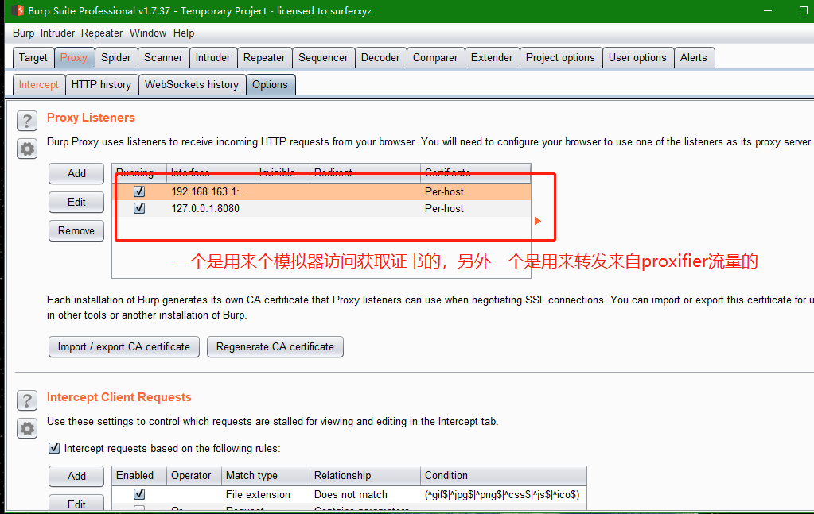Switch to the Proxy tab
Screen dimensions: 814x514
click(x=74, y=57)
